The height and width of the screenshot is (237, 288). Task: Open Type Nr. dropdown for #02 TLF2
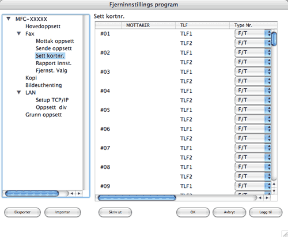coord(253,62)
